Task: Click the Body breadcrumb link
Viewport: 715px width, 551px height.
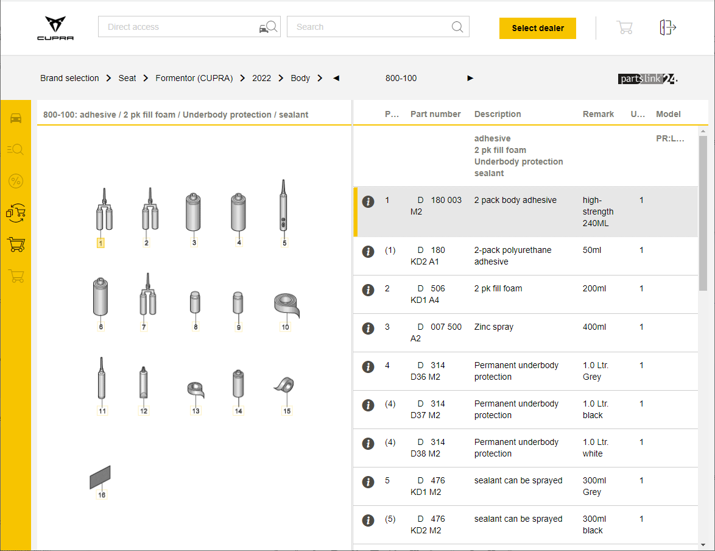Action: click(300, 78)
